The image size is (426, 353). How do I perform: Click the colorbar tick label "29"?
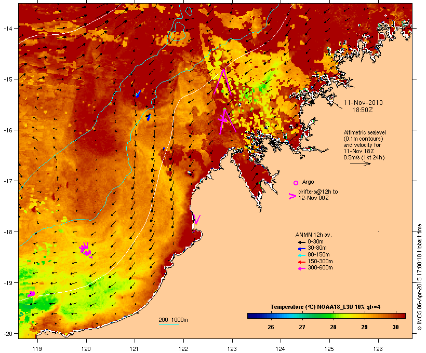pos(364,327)
